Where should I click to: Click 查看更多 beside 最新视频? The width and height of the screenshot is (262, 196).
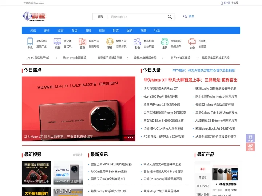coord(78,155)
